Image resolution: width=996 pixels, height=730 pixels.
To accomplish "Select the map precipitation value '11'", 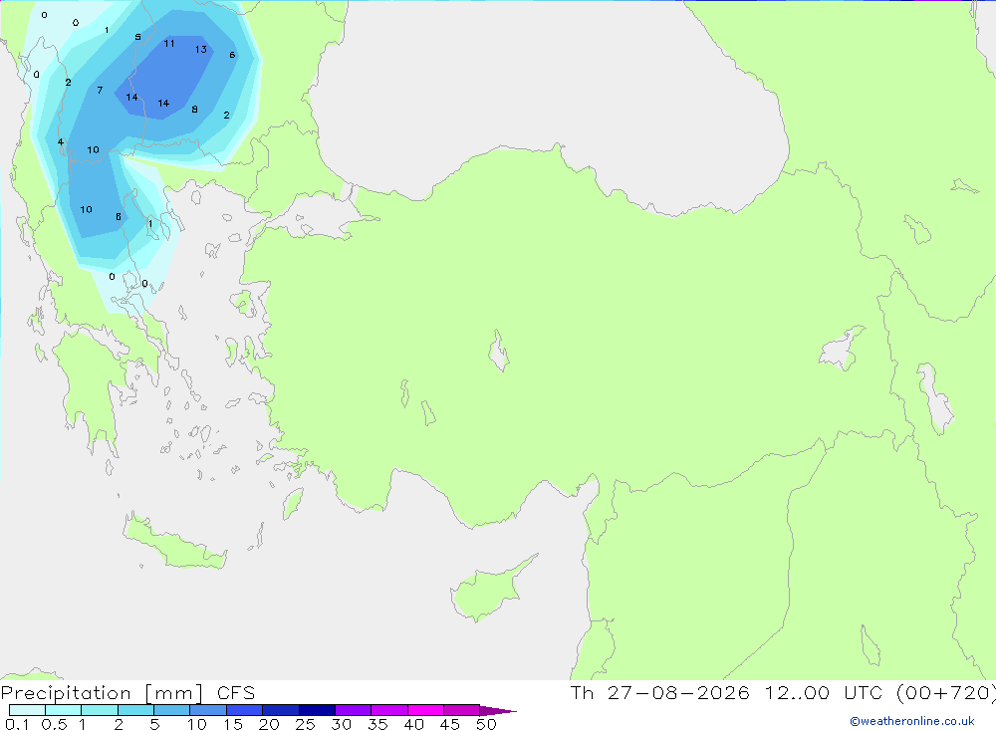I will point(169,43).
